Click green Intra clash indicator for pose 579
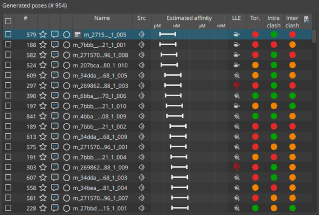The width and height of the screenshot is (319, 215). [274, 34]
